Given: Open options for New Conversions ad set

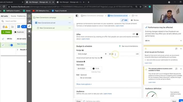Looking at the screenshot, I should click(x=70, y=23).
